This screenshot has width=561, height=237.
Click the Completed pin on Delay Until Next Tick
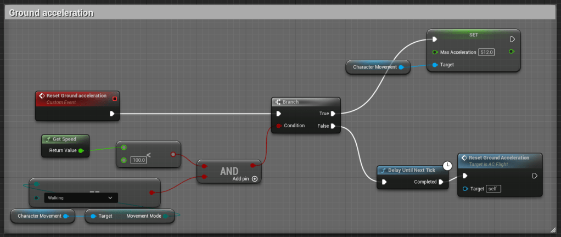pos(441,182)
